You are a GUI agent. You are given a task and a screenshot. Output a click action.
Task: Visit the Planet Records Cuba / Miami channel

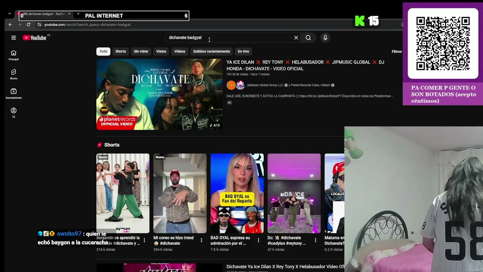pos(311,85)
